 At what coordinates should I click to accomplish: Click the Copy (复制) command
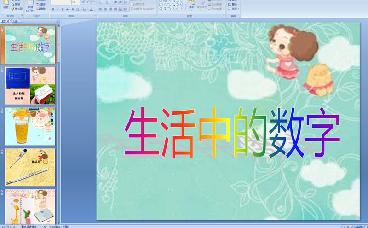pyautogui.click(x=16, y=4)
